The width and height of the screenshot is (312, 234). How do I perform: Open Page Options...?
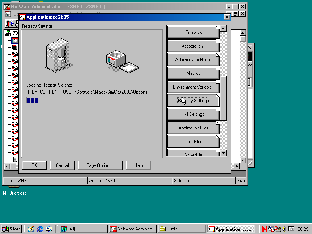[x=100, y=165]
